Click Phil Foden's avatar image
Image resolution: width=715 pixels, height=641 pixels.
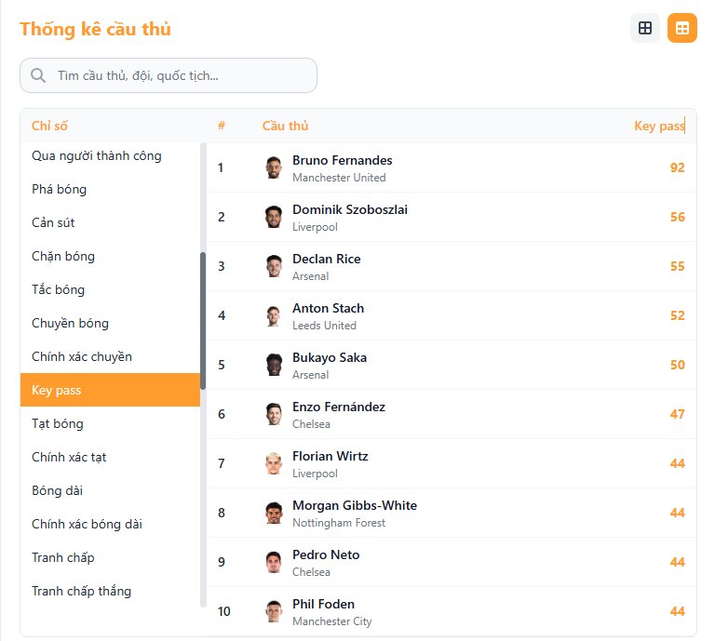(273, 611)
